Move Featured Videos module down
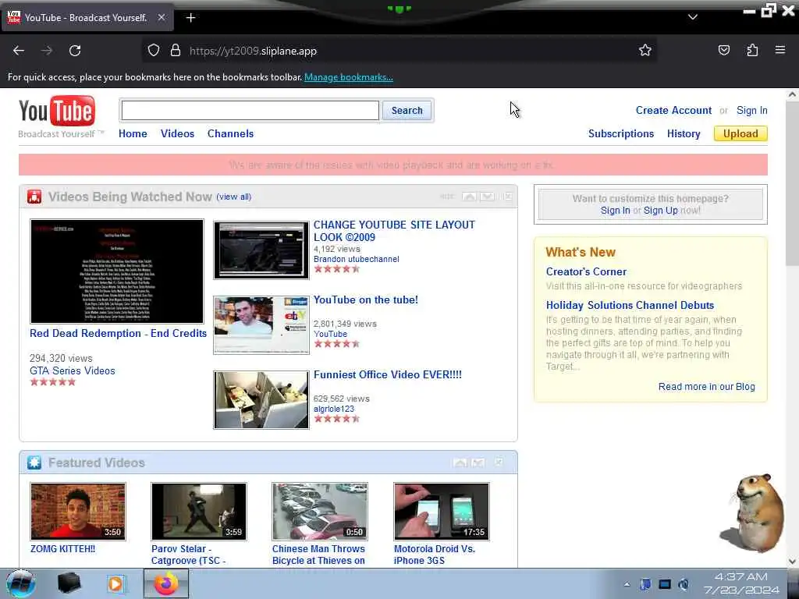Screen dimensions: 799x599 478,463
